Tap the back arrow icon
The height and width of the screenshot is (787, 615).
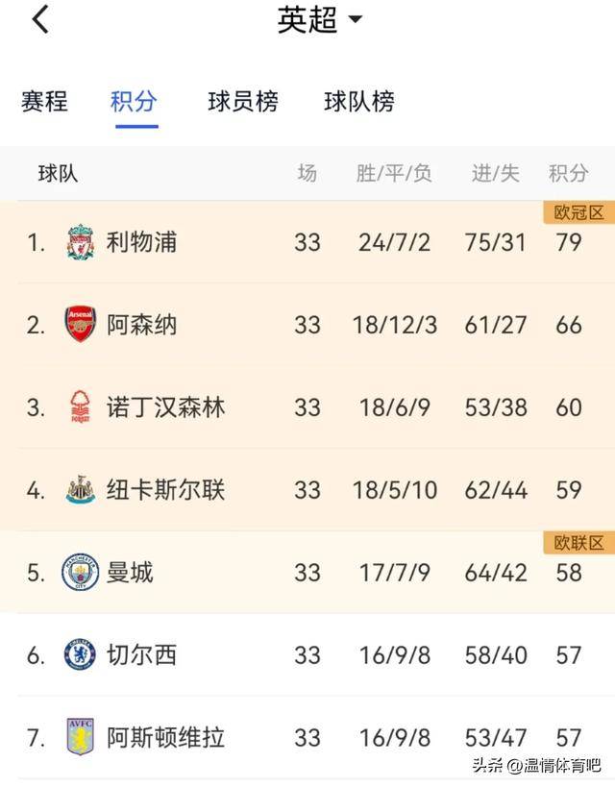point(40,19)
